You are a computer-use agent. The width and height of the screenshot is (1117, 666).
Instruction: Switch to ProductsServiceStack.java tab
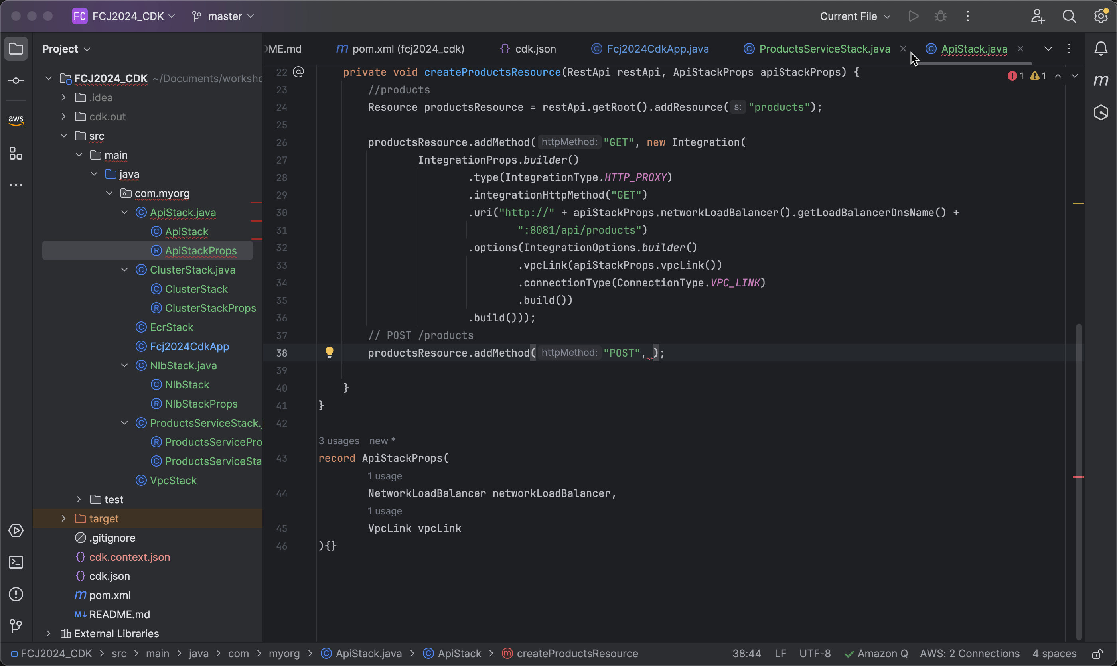824,49
